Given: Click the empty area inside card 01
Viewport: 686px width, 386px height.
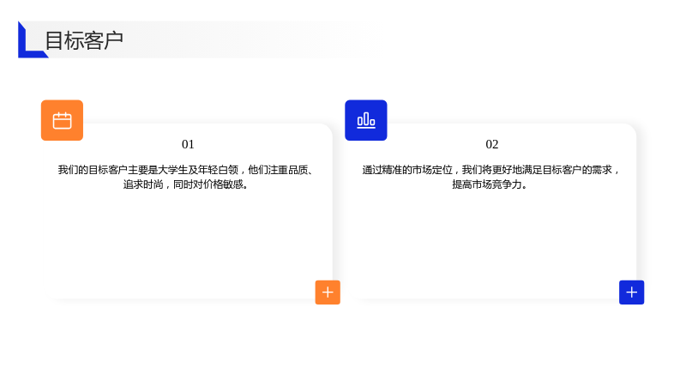Looking at the screenshot, I should click(x=188, y=241).
